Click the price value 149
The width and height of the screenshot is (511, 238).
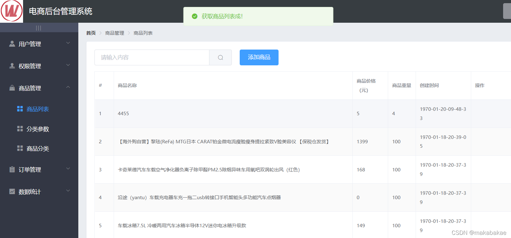(x=361, y=226)
